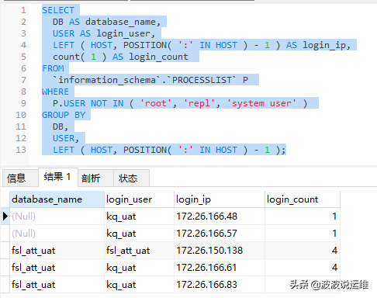Select cell with IP 172.26.166.48
377x298 pixels.
pos(220,217)
